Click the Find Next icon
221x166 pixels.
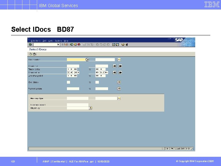click(x=92, y=45)
